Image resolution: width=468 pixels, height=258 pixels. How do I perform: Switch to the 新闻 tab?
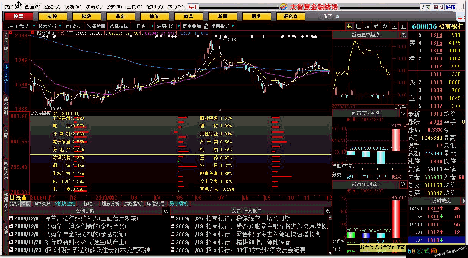222,17
